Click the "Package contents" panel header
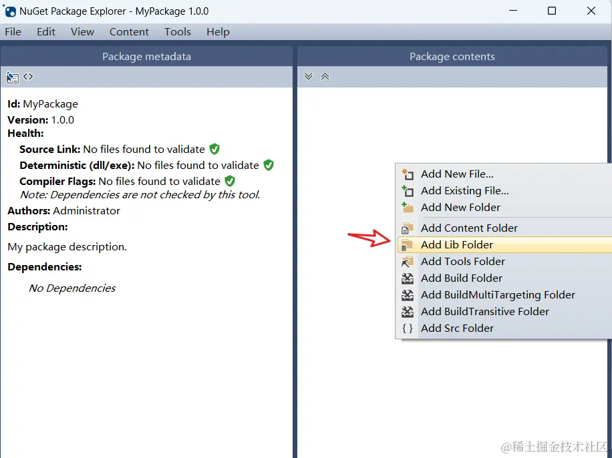The image size is (612, 458). pyautogui.click(x=452, y=57)
